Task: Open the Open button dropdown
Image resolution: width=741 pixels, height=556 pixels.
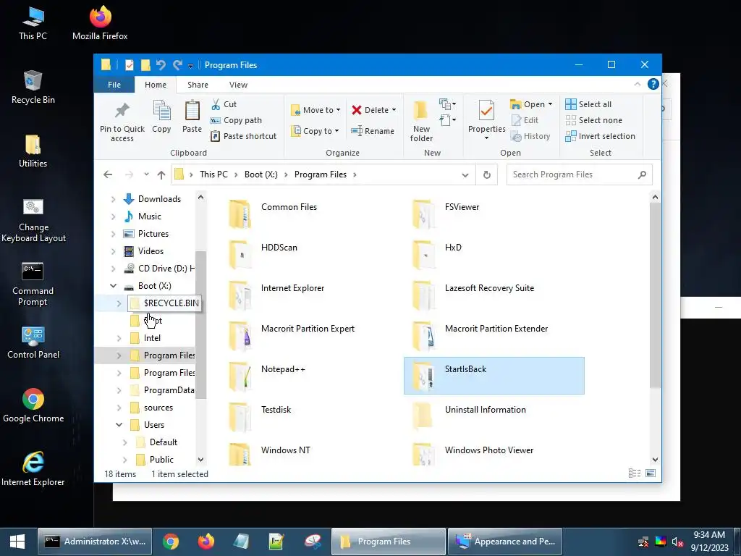Action: (550, 104)
